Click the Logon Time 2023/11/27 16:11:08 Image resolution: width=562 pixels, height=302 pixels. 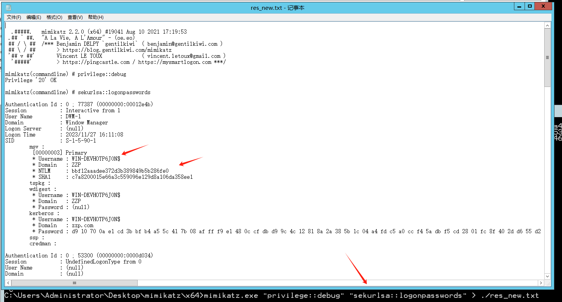tap(95, 135)
